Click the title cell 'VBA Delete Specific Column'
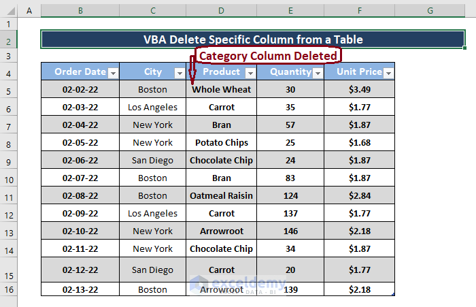Viewport: 476px width, 307px height. (x=253, y=39)
